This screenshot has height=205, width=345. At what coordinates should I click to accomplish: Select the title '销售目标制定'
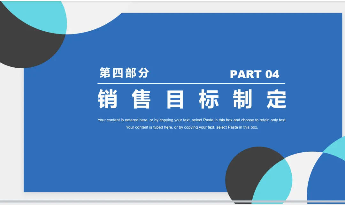point(192,99)
